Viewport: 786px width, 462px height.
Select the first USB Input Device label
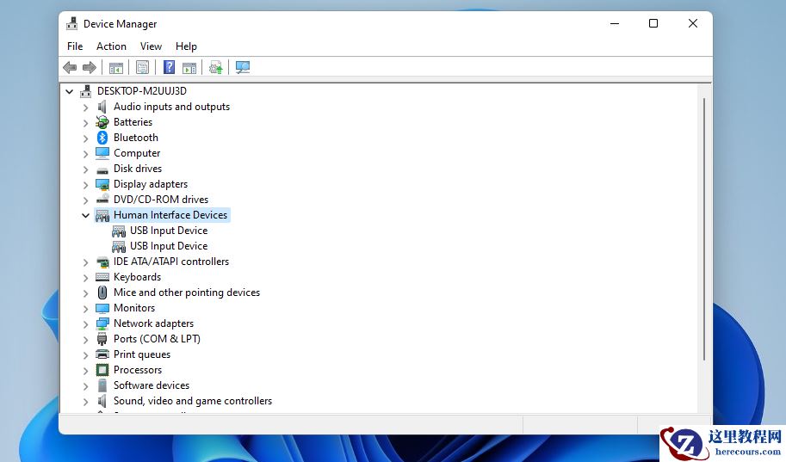pyautogui.click(x=169, y=231)
